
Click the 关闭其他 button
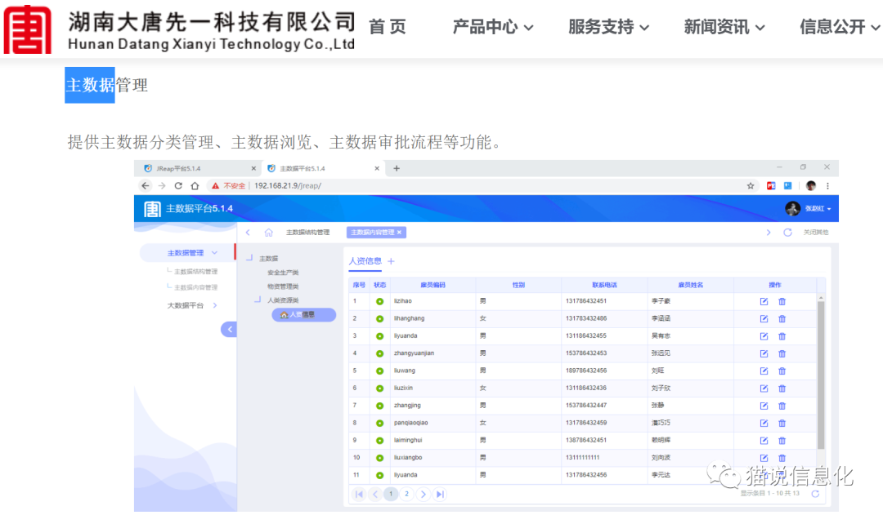[x=815, y=233]
